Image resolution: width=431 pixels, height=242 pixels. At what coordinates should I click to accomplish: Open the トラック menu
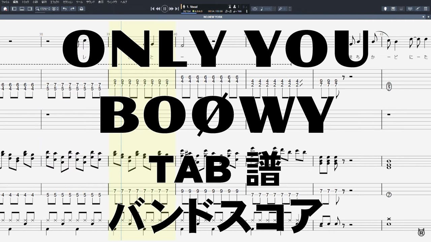pyautogui.click(x=26, y=2)
